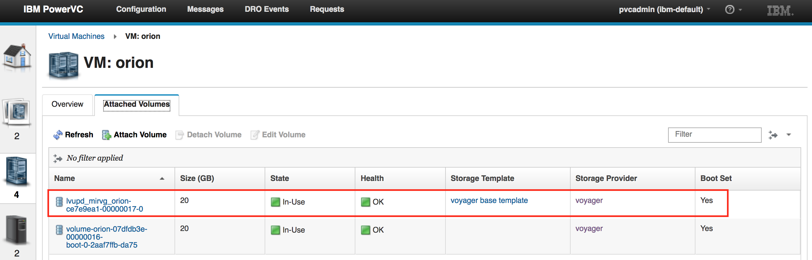Open the DRO Events menu
The image size is (812, 260).
click(x=267, y=9)
